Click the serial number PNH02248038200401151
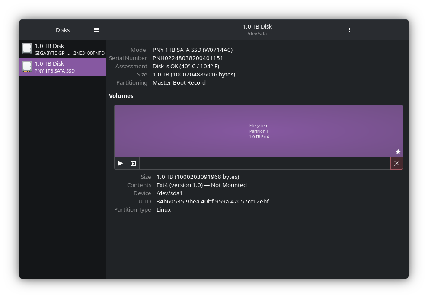 tap(188, 58)
